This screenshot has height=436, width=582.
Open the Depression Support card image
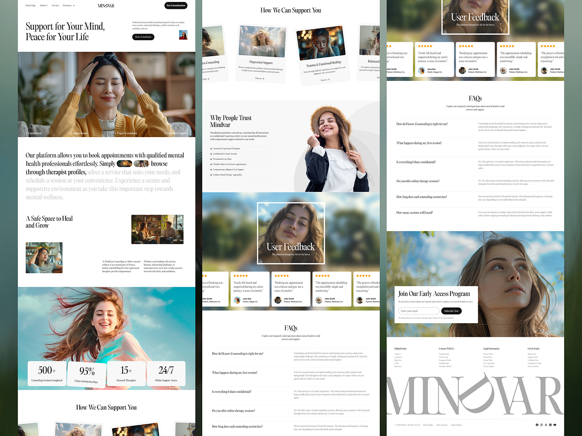click(262, 43)
